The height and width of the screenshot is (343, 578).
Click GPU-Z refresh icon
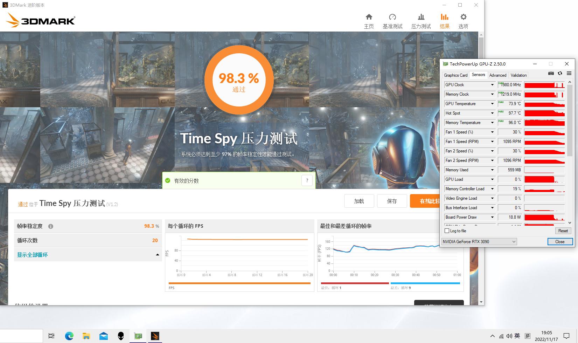(560, 73)
